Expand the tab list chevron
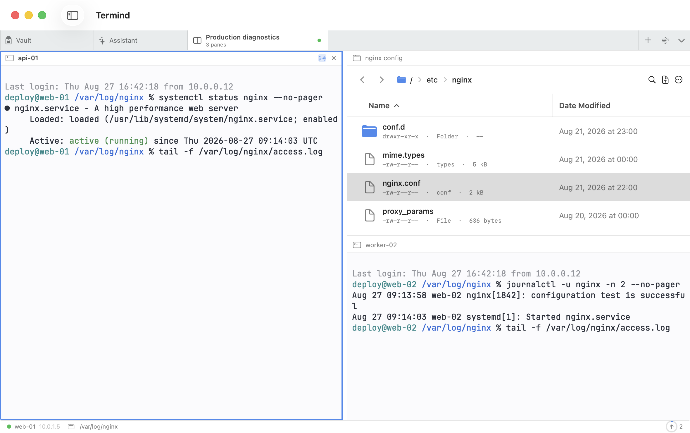 pos(681,40)
